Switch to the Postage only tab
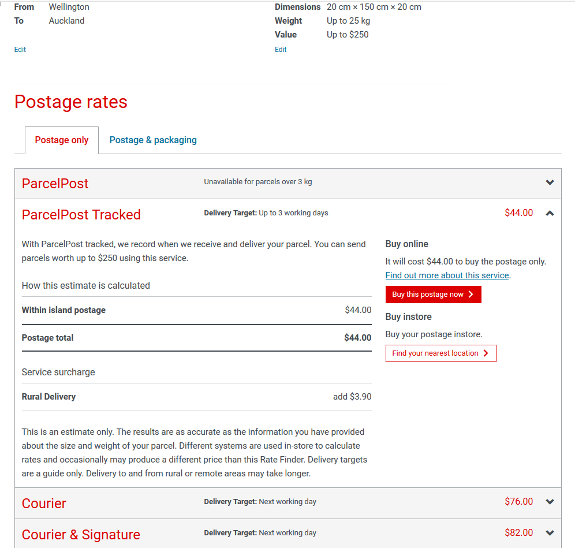The image size is (575, 548). [62, 140]
